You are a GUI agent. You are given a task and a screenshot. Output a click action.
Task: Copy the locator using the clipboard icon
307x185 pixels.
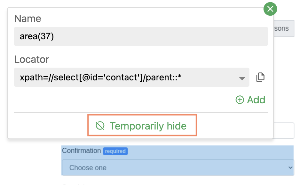pos(260,77)
